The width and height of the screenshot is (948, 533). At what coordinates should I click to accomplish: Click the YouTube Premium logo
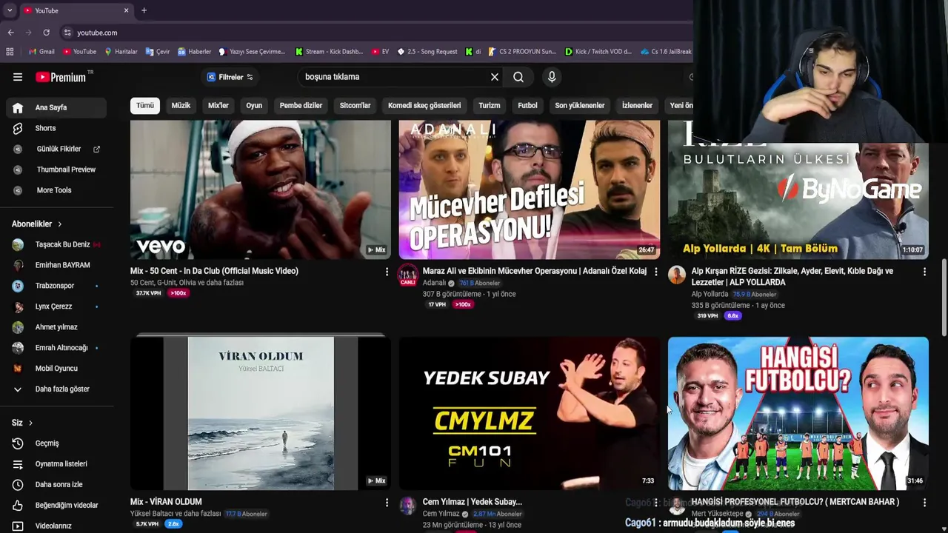[x=60, y=77]
